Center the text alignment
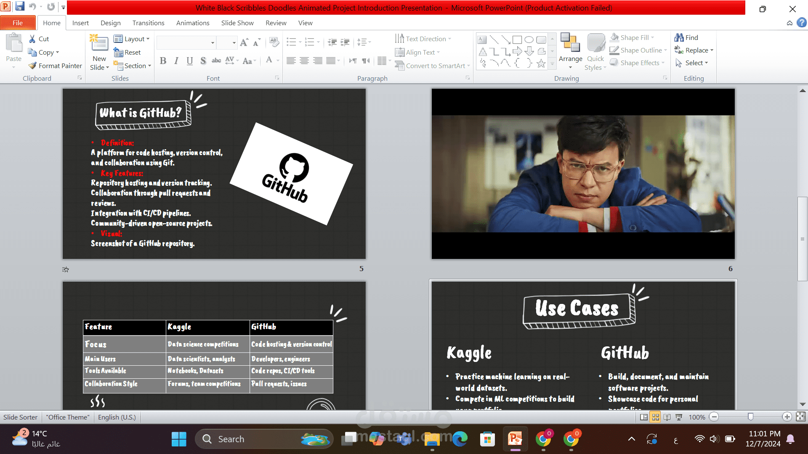The image size is (808, 454). [x=304, y=61]
